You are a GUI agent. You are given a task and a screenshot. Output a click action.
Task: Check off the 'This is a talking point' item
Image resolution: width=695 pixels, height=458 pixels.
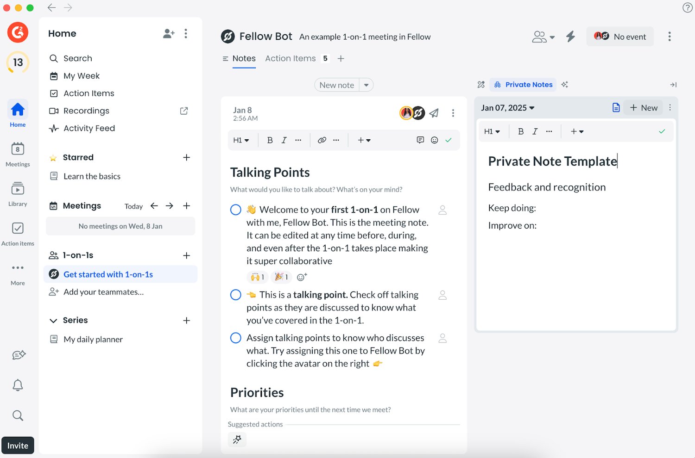coord(236,295)
